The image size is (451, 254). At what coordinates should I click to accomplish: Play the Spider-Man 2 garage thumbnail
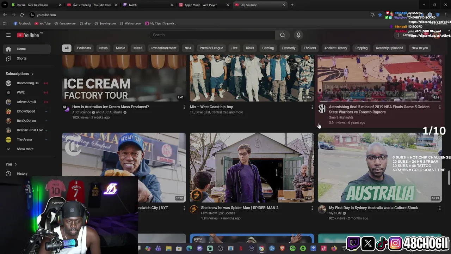(x=252, y=167)
